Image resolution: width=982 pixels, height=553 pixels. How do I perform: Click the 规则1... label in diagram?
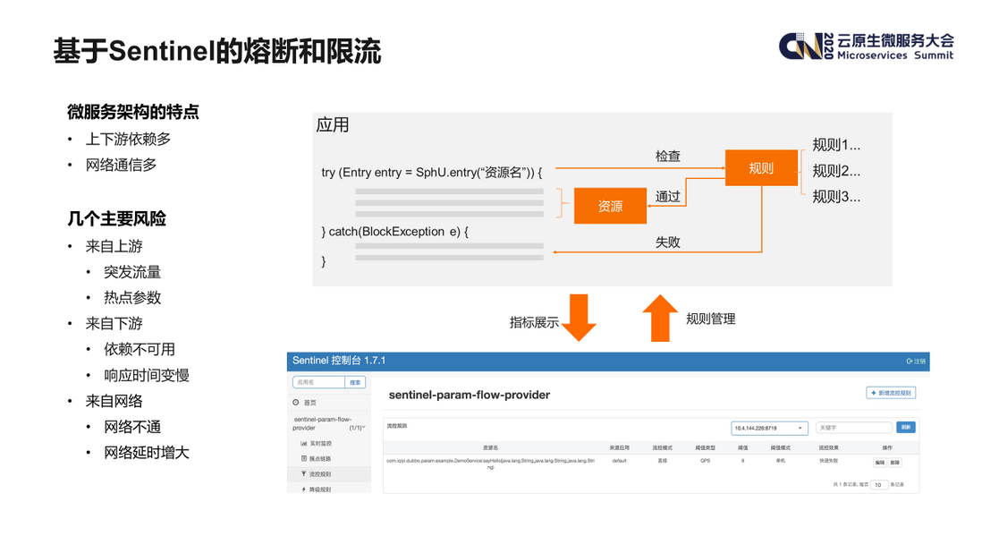coord(836,145)
